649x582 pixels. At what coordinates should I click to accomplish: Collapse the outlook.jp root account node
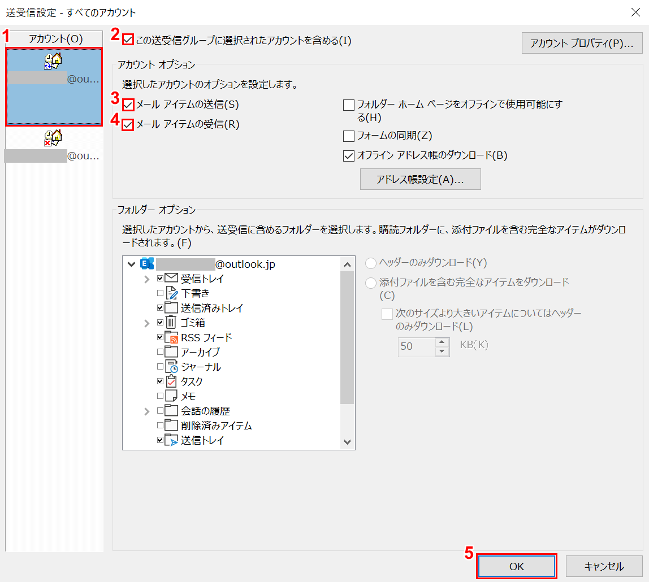pyautogui.click(x=132, y=264)
